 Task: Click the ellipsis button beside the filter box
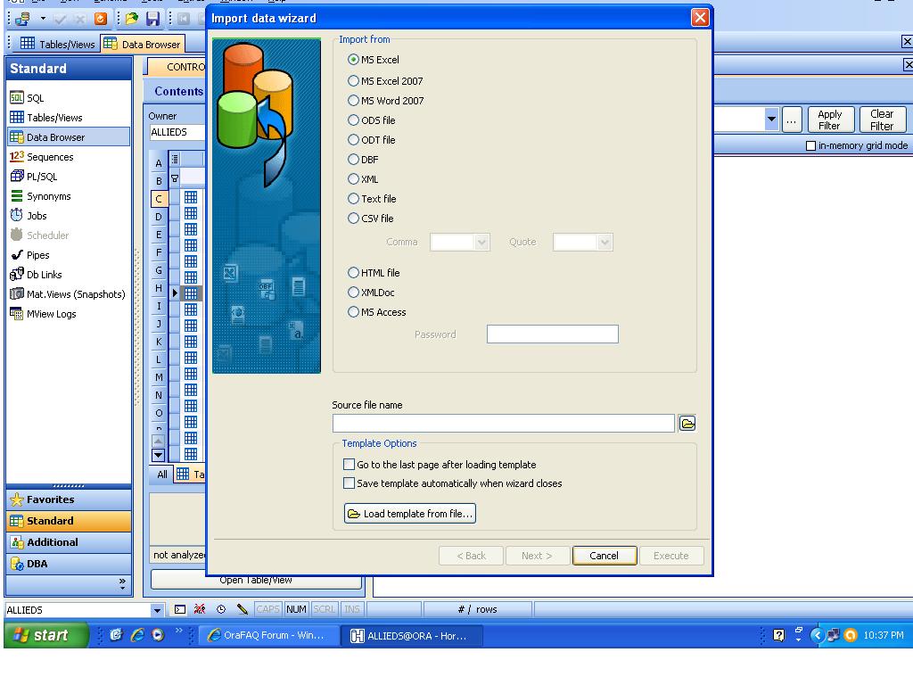(x=792, y=120)
